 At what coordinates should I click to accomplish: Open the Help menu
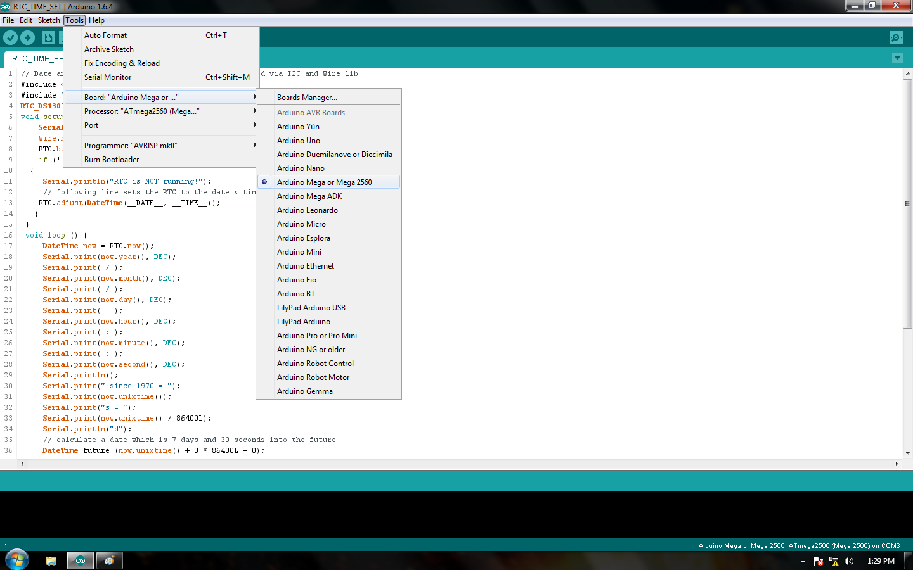(96, 20)
